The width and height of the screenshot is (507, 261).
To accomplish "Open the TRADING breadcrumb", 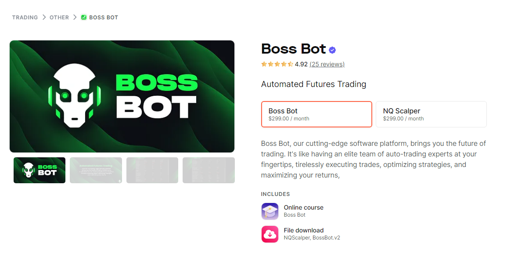I will (x=25, y=17).
